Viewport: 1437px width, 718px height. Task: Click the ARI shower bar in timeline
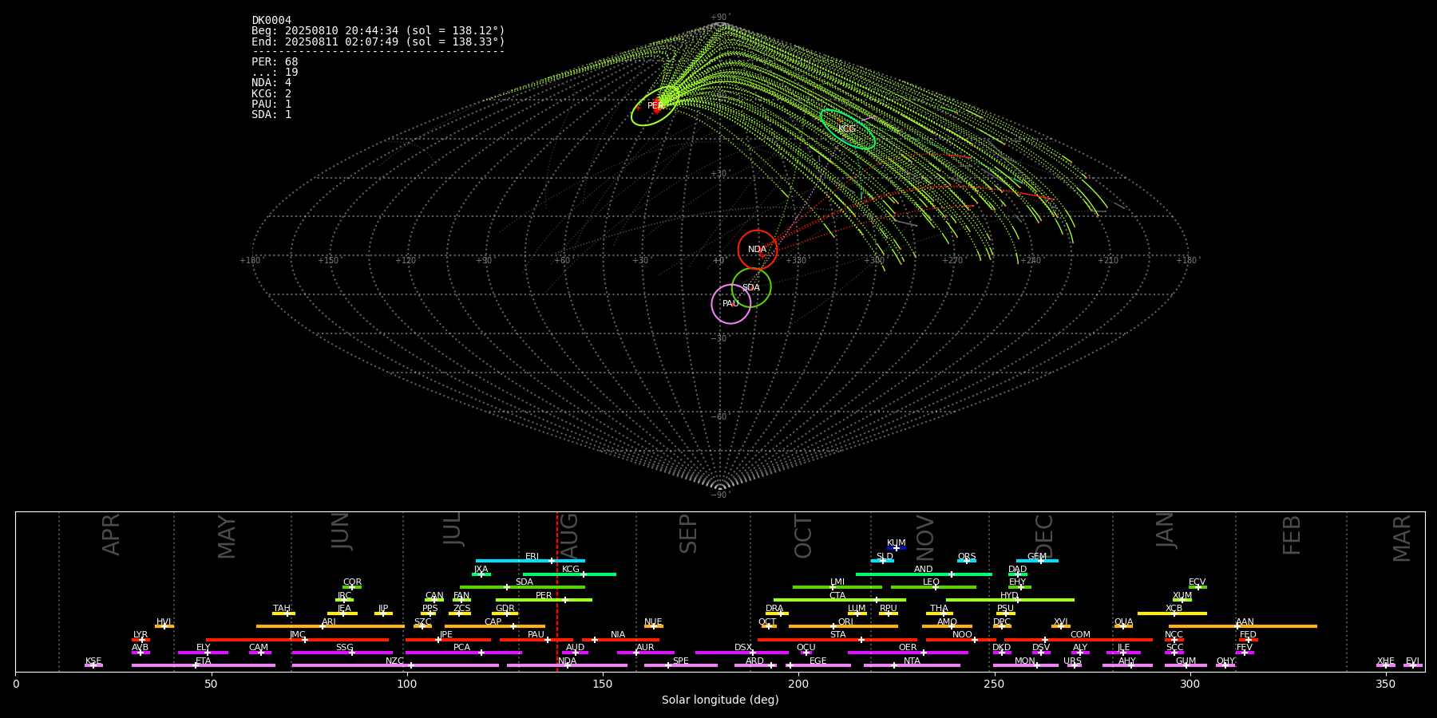tap(331, 626)
